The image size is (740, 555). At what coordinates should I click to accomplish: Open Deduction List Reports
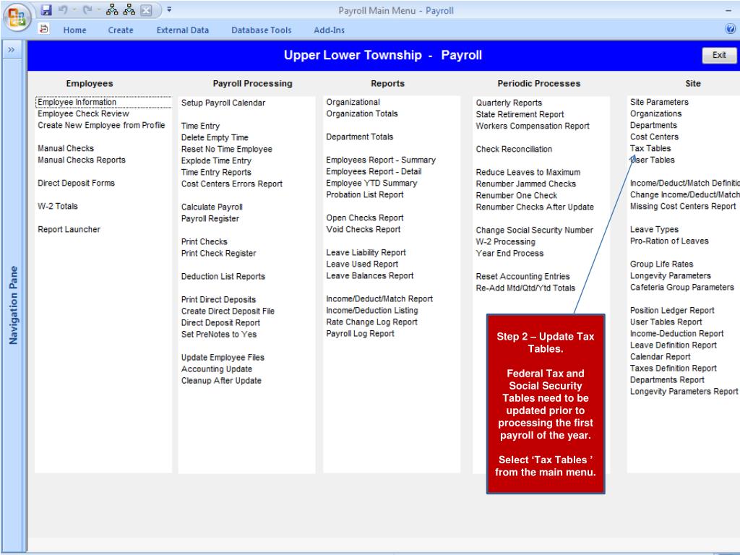(x=223, y=277)
